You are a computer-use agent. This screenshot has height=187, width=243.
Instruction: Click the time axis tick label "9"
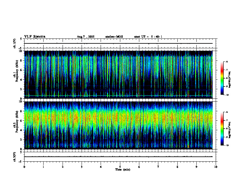[x=196, y=167]
